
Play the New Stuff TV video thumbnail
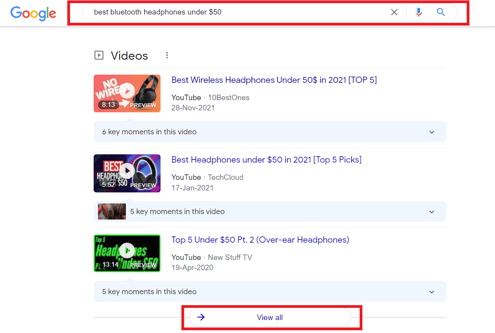[x=127, y=253]
